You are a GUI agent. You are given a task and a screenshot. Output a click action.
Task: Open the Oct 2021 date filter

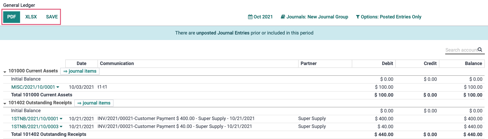pyautogui.click(x=260, y=17)
